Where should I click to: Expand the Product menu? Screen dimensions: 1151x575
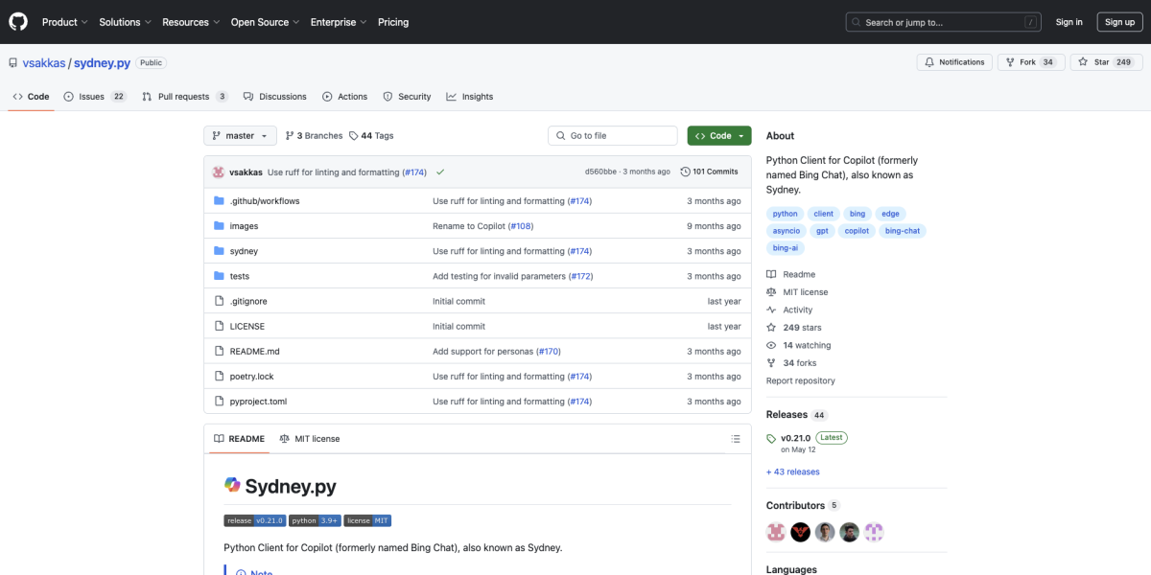click(64, 22)
